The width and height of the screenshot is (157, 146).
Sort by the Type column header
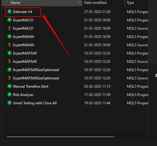130,3
